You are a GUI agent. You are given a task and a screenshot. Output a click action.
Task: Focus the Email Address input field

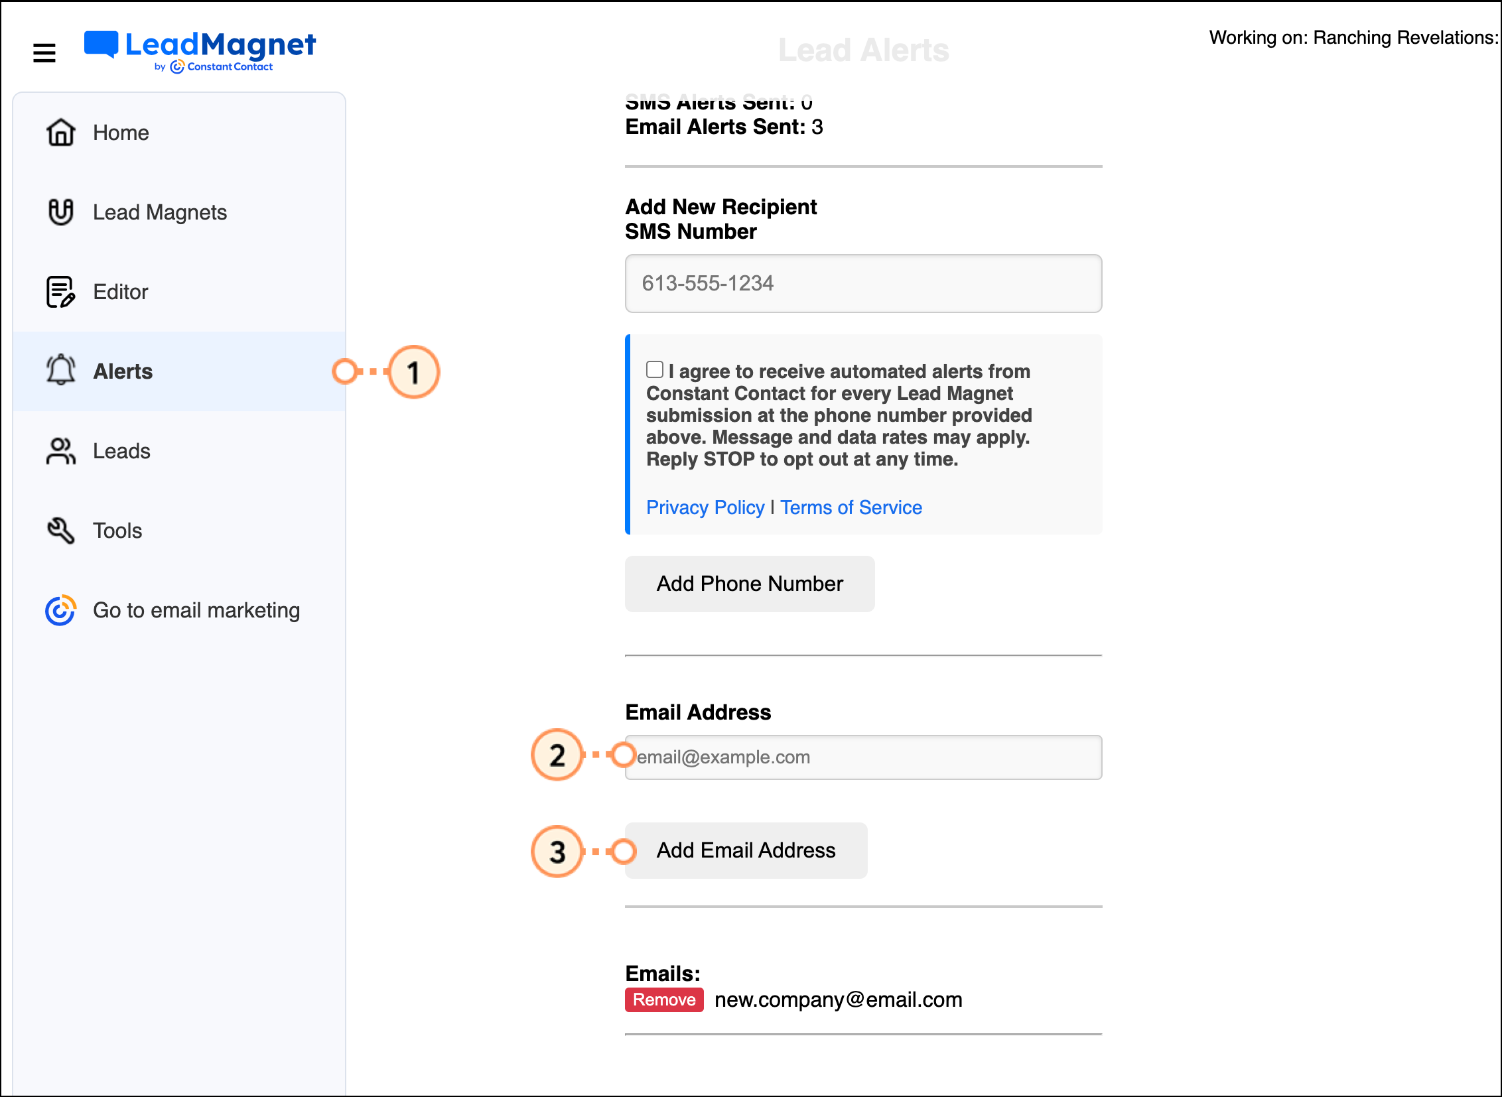tap(863, 757)
